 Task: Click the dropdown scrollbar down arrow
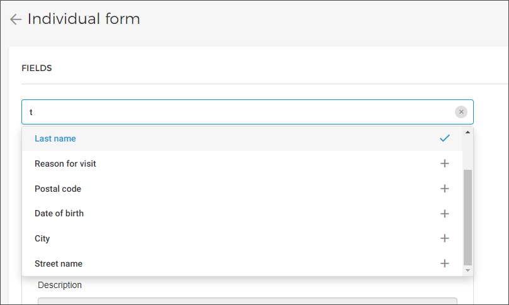[x=467, y=270]
